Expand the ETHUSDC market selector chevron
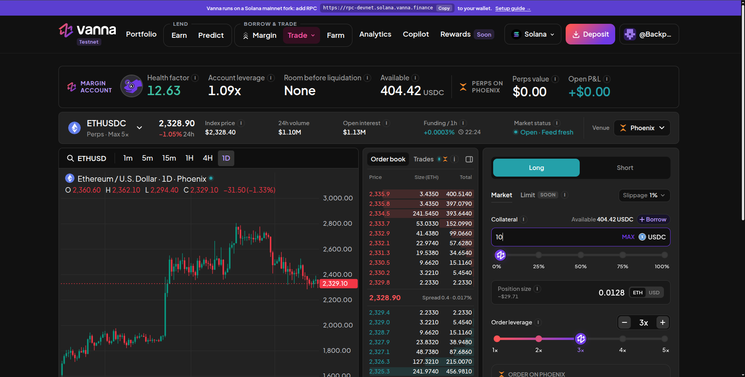 coord(139,127)
